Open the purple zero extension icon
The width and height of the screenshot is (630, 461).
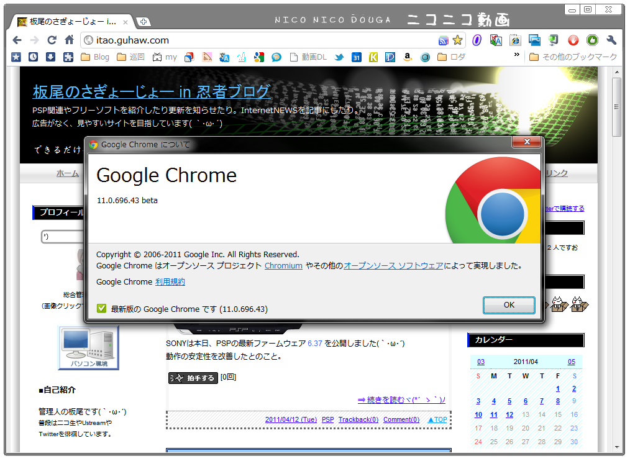[477, 40]
